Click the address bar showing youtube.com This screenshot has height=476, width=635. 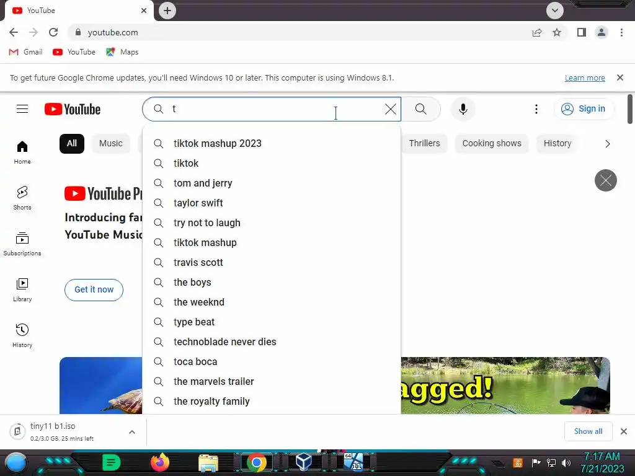pos(300,32)
